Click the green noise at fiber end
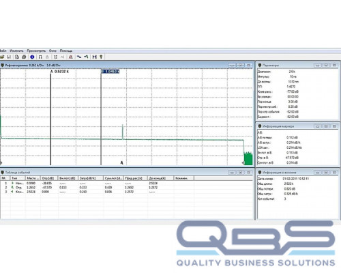 248,158
